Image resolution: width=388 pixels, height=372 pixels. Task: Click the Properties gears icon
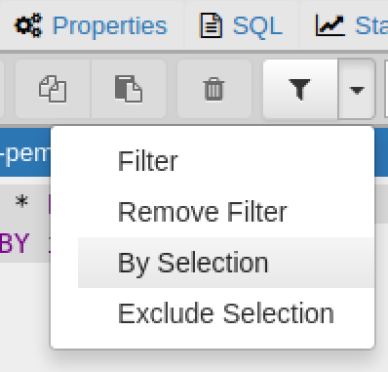[x=28, y=25]
